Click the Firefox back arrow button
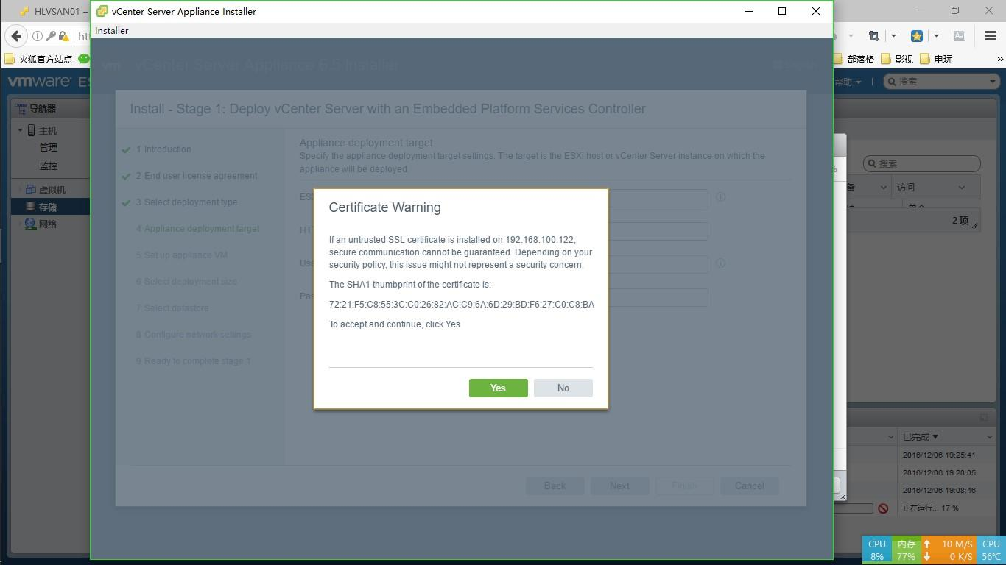The image size is (1006, 565). [17, 35]
